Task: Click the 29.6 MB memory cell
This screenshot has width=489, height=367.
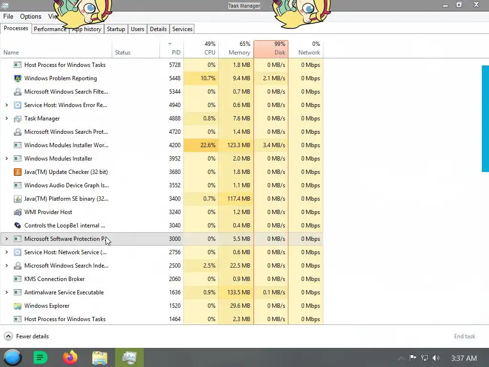Action: (x=236, y=306)
